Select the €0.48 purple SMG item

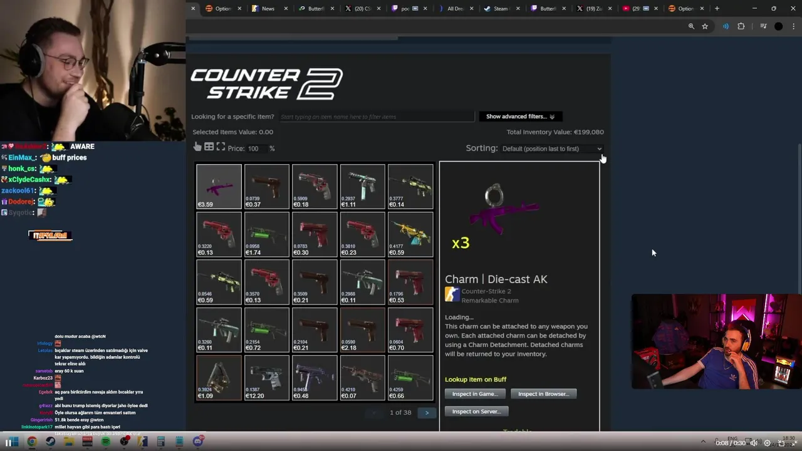coord(315,378)
